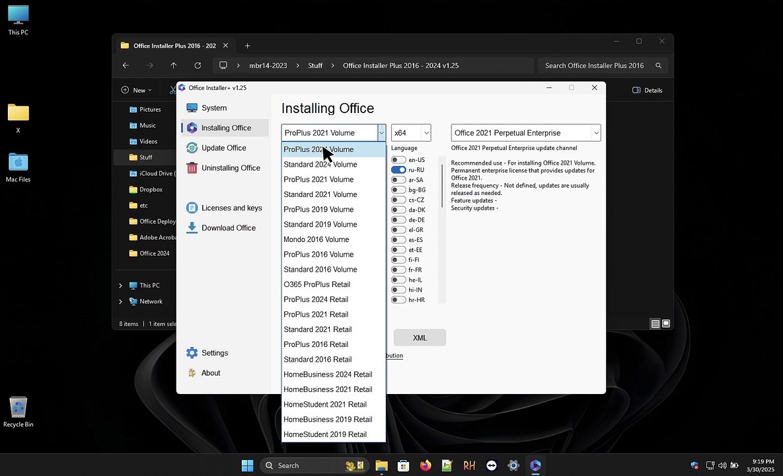The width and height of the screenshot is (783, 476).
Task: Expand Network in navigation tree
Action: [120, 301]
